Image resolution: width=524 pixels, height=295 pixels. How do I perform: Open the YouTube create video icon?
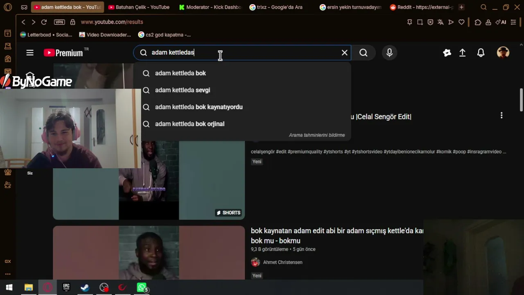click(x=447, y=52)
